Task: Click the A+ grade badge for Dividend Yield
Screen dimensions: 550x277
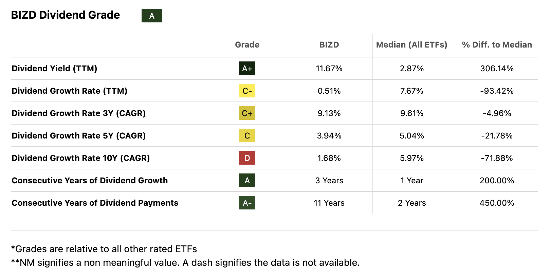Action: (x=247, y=69)
